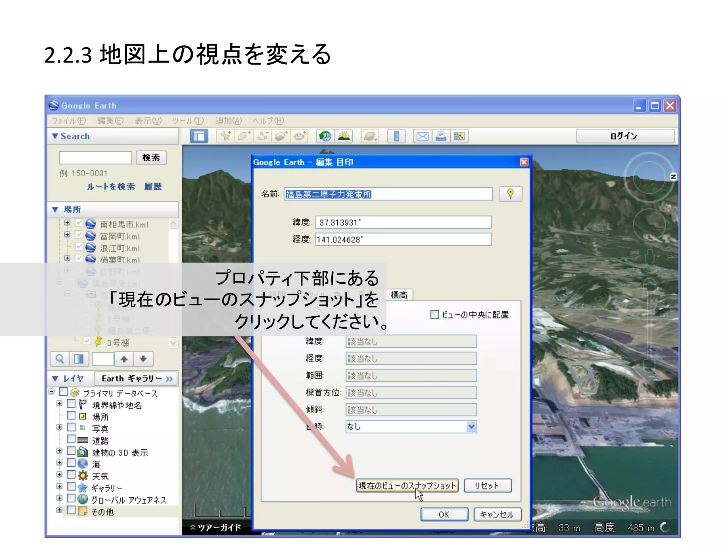The height and width of the screenshot is (546, 728).
Task: Click the Print icon in toolbar
Action: (441, 136)
